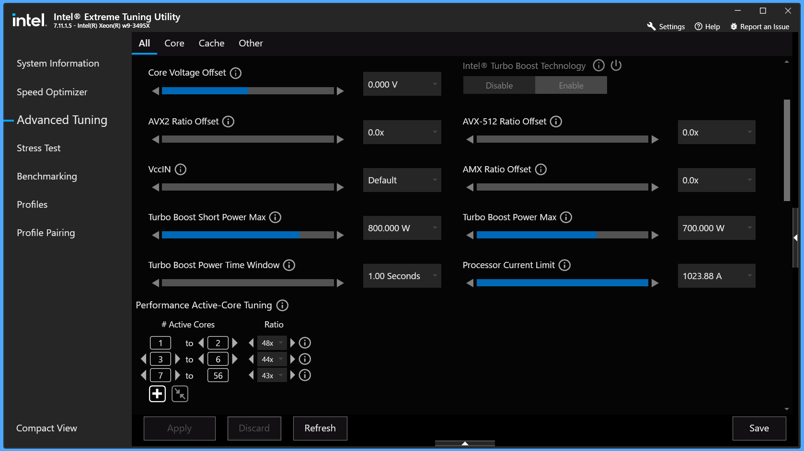The image size is (804, 451).
Task: Open Help from the top bar
Action: [x=707, y=27]
